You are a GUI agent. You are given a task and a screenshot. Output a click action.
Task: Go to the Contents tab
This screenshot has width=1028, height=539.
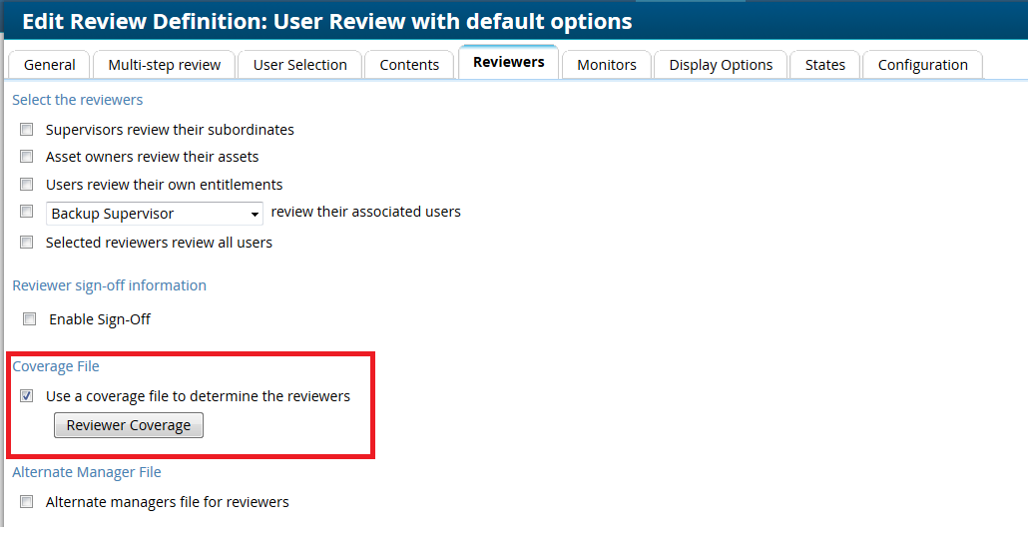[x=409, y=65]
